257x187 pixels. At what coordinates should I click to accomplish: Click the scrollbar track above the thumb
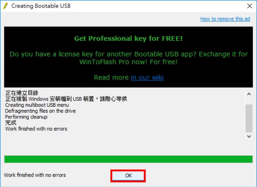(249, 101)
